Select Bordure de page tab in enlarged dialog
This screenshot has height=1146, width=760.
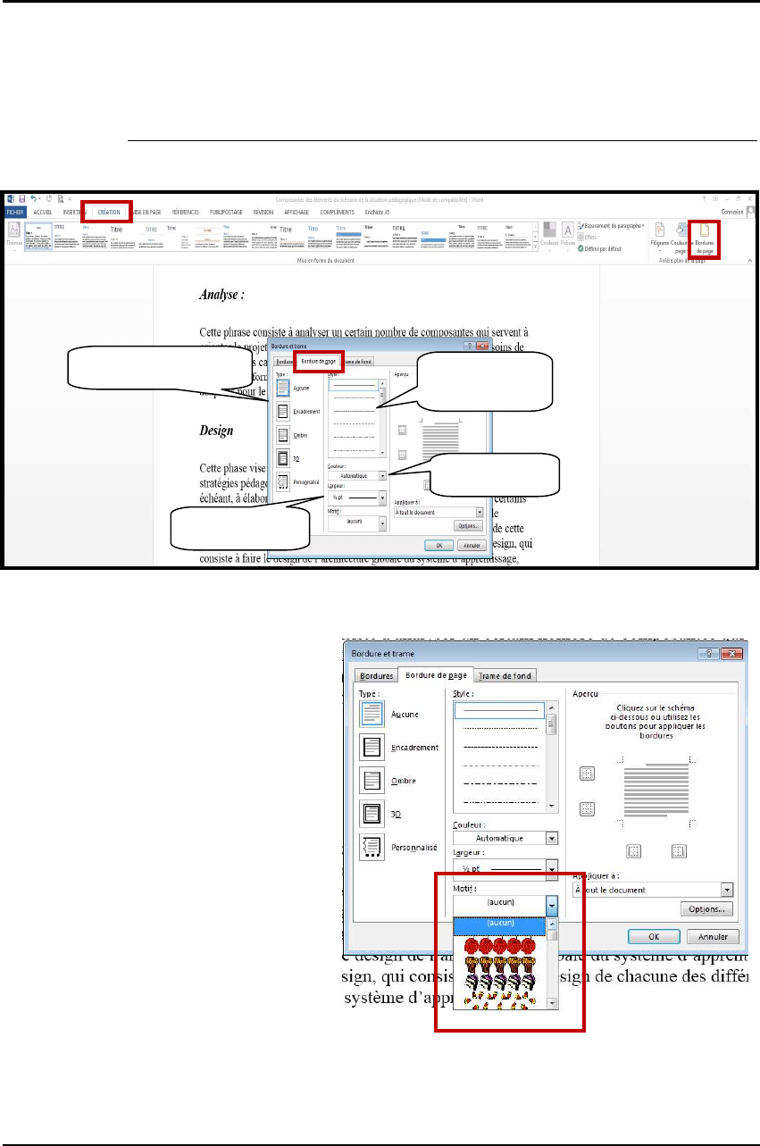coord(436,674)
